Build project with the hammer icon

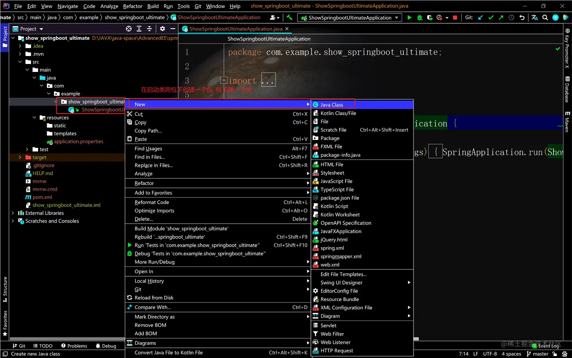pos(289,17)
